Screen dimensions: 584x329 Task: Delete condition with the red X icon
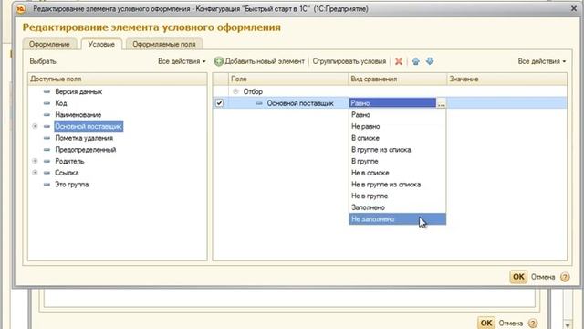click(399, 61)
